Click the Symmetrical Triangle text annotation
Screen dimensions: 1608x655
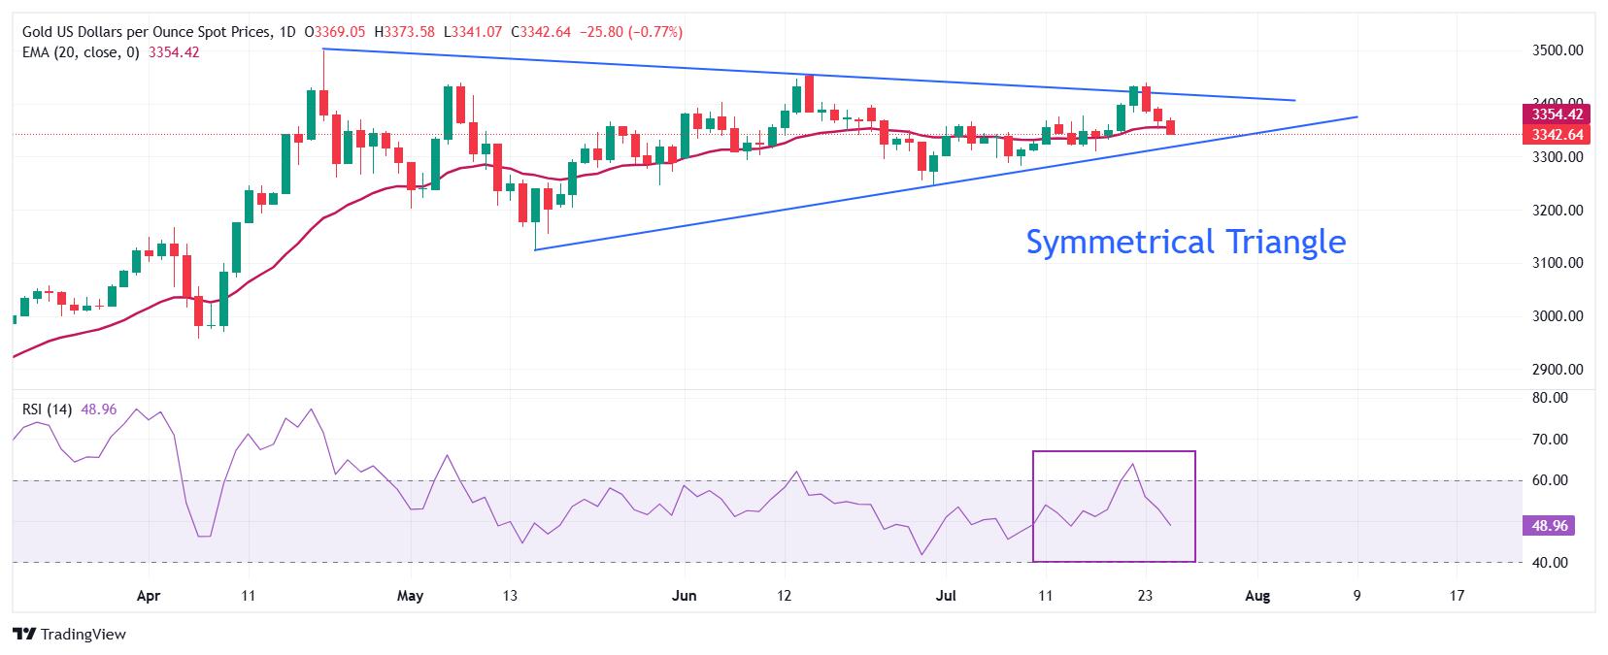pyautogui.click(x=1186, y=242)
